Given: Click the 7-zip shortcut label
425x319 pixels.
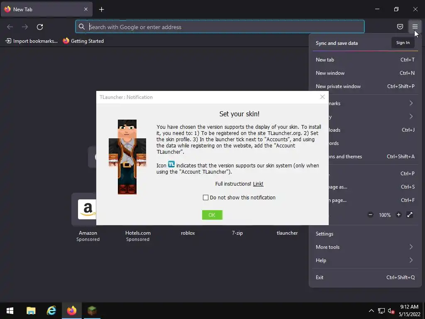Looking at the screenshot, I should (237, 233).
